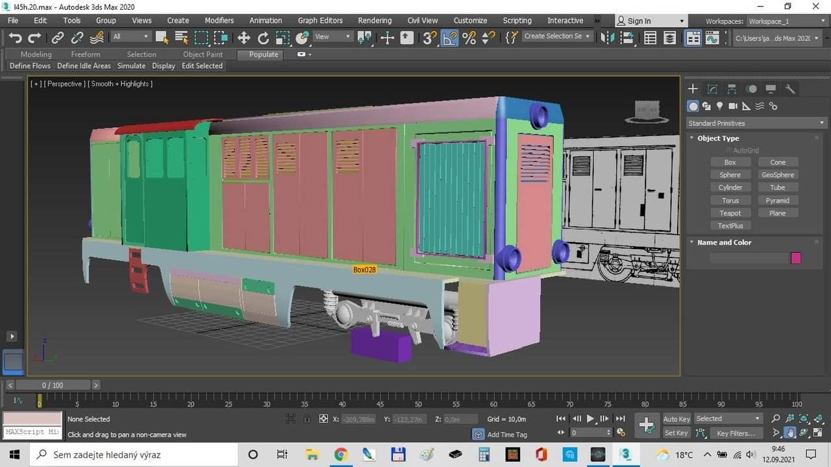This screenshot has height=467, width=831.
Task: Click the pink object color swatch
Action: 796,258
